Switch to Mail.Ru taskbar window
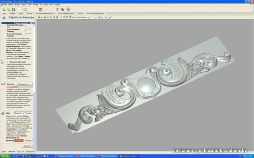The image size is (254, 158). [108, 156]
